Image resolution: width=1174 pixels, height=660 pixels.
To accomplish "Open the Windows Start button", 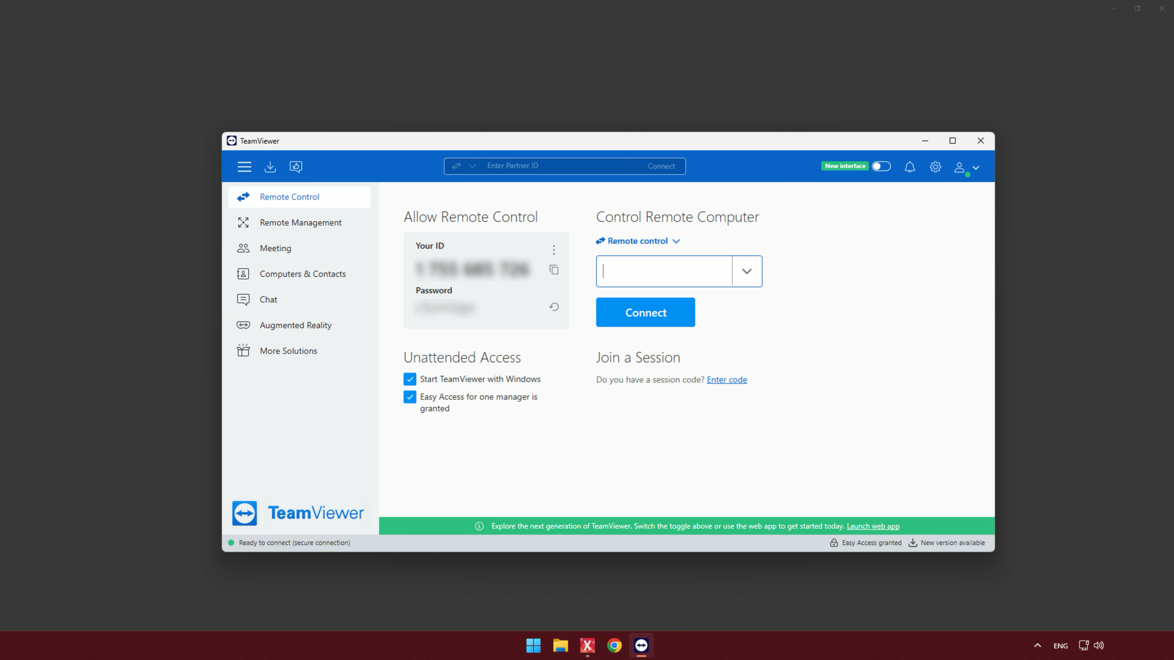I will [x=534, y=646].
